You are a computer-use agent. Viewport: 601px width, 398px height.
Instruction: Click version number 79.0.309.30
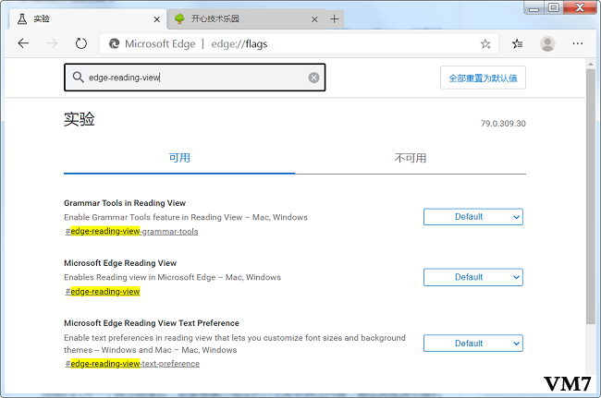(503, 124)
